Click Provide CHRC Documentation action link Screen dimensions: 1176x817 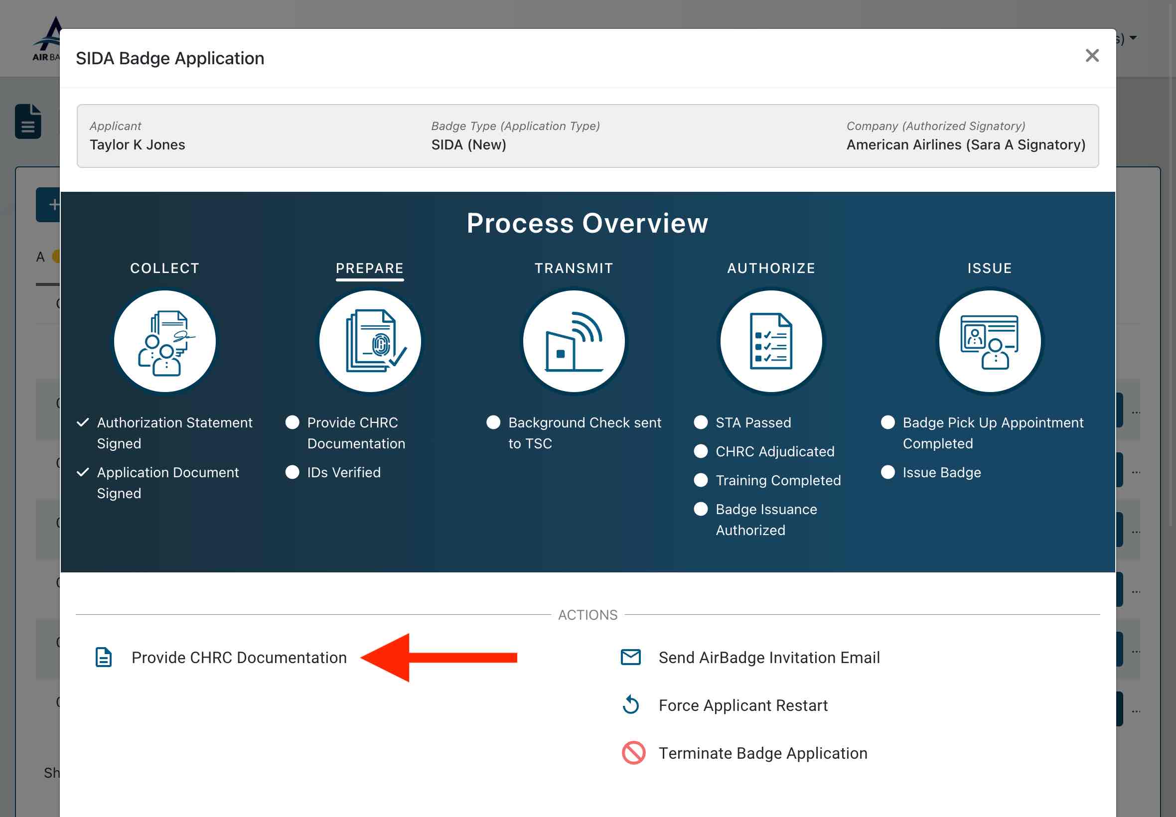(239, 657)
